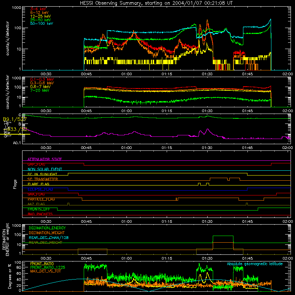Select the 'Degrees or %' axis title
The width and height of the screenshot is (295, 295).
[x=10, y=276]
